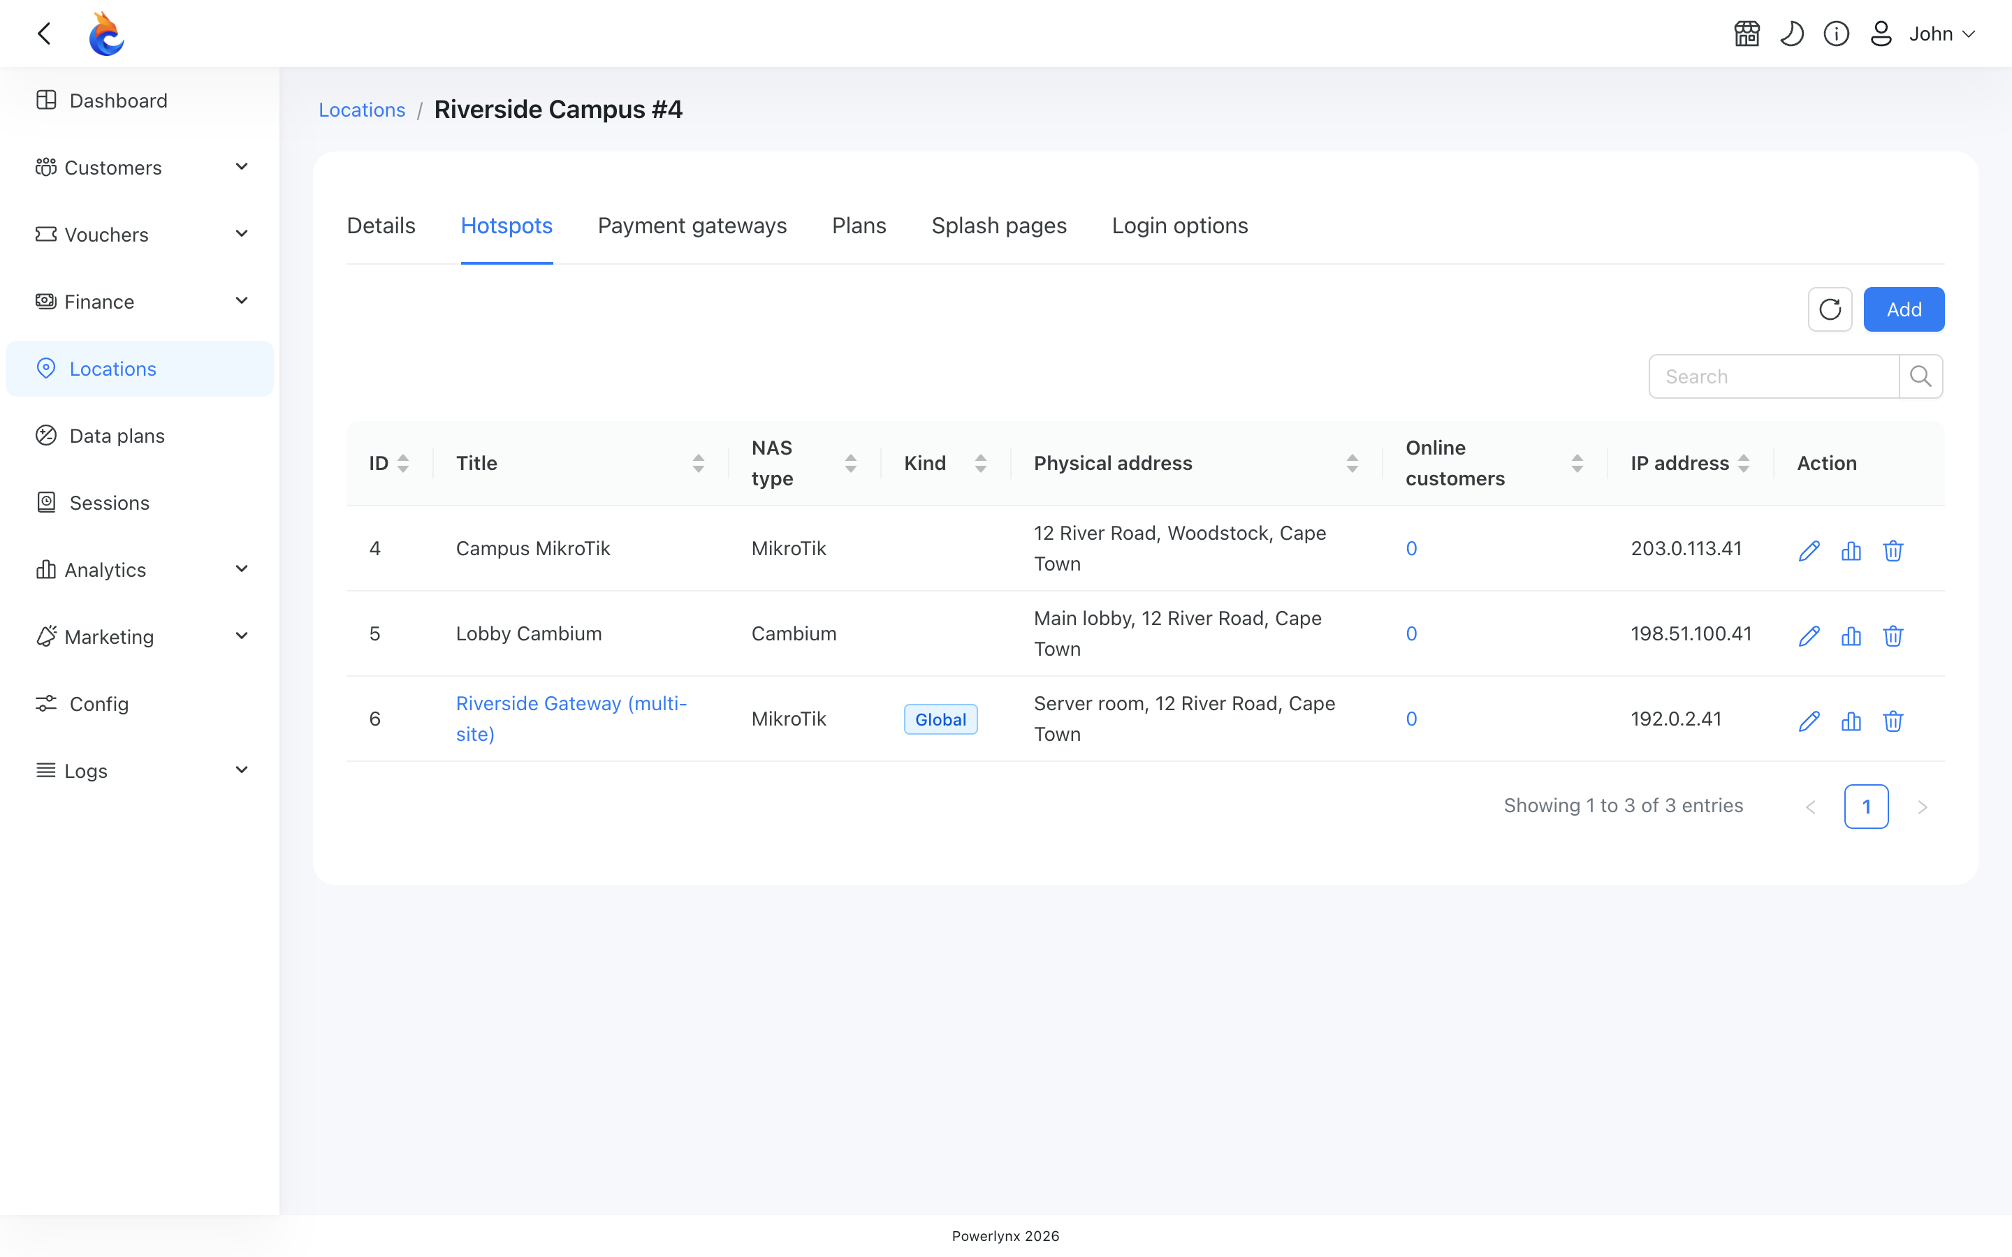Viewport: 2012px width, 1257px height.
Task: Switch to the Details tab
Action: click(381, 226)
